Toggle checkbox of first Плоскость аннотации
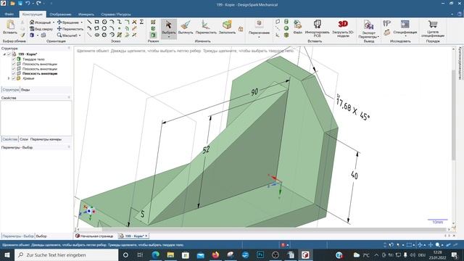 pyautogui.click(x=14, y=64)
